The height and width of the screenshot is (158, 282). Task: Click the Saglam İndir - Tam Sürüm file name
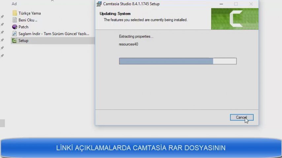tap(54, 34)
